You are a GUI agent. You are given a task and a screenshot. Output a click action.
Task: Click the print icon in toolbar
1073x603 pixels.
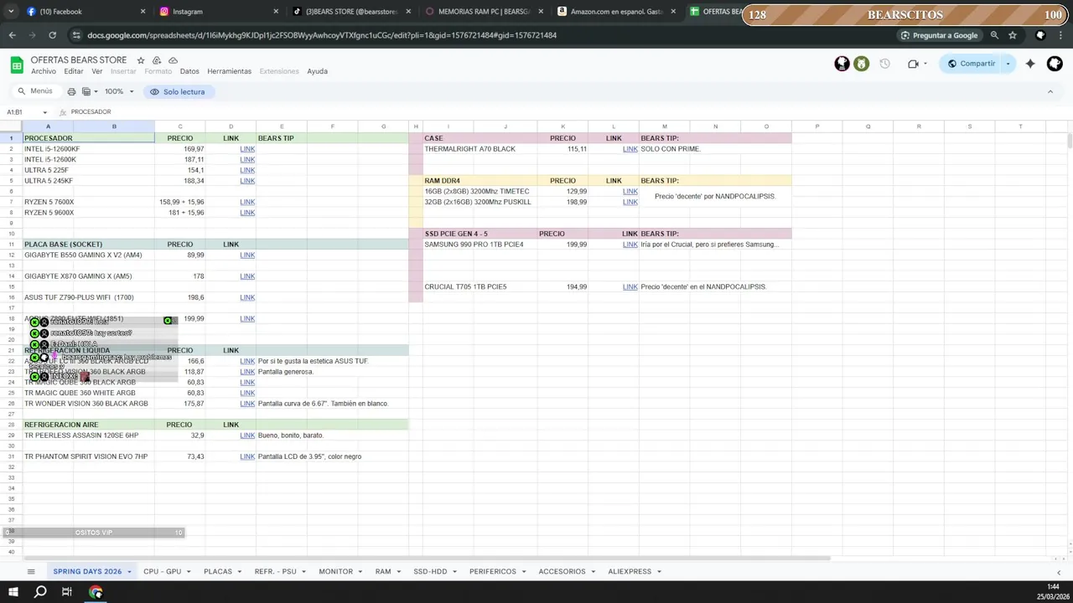(x=71, y=91)
